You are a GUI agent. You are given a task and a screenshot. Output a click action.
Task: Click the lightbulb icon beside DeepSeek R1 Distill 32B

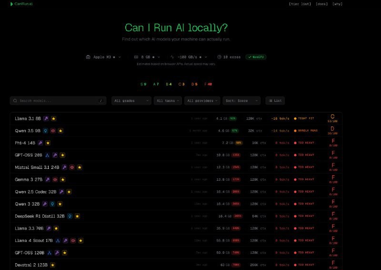[x=70, y=216]
